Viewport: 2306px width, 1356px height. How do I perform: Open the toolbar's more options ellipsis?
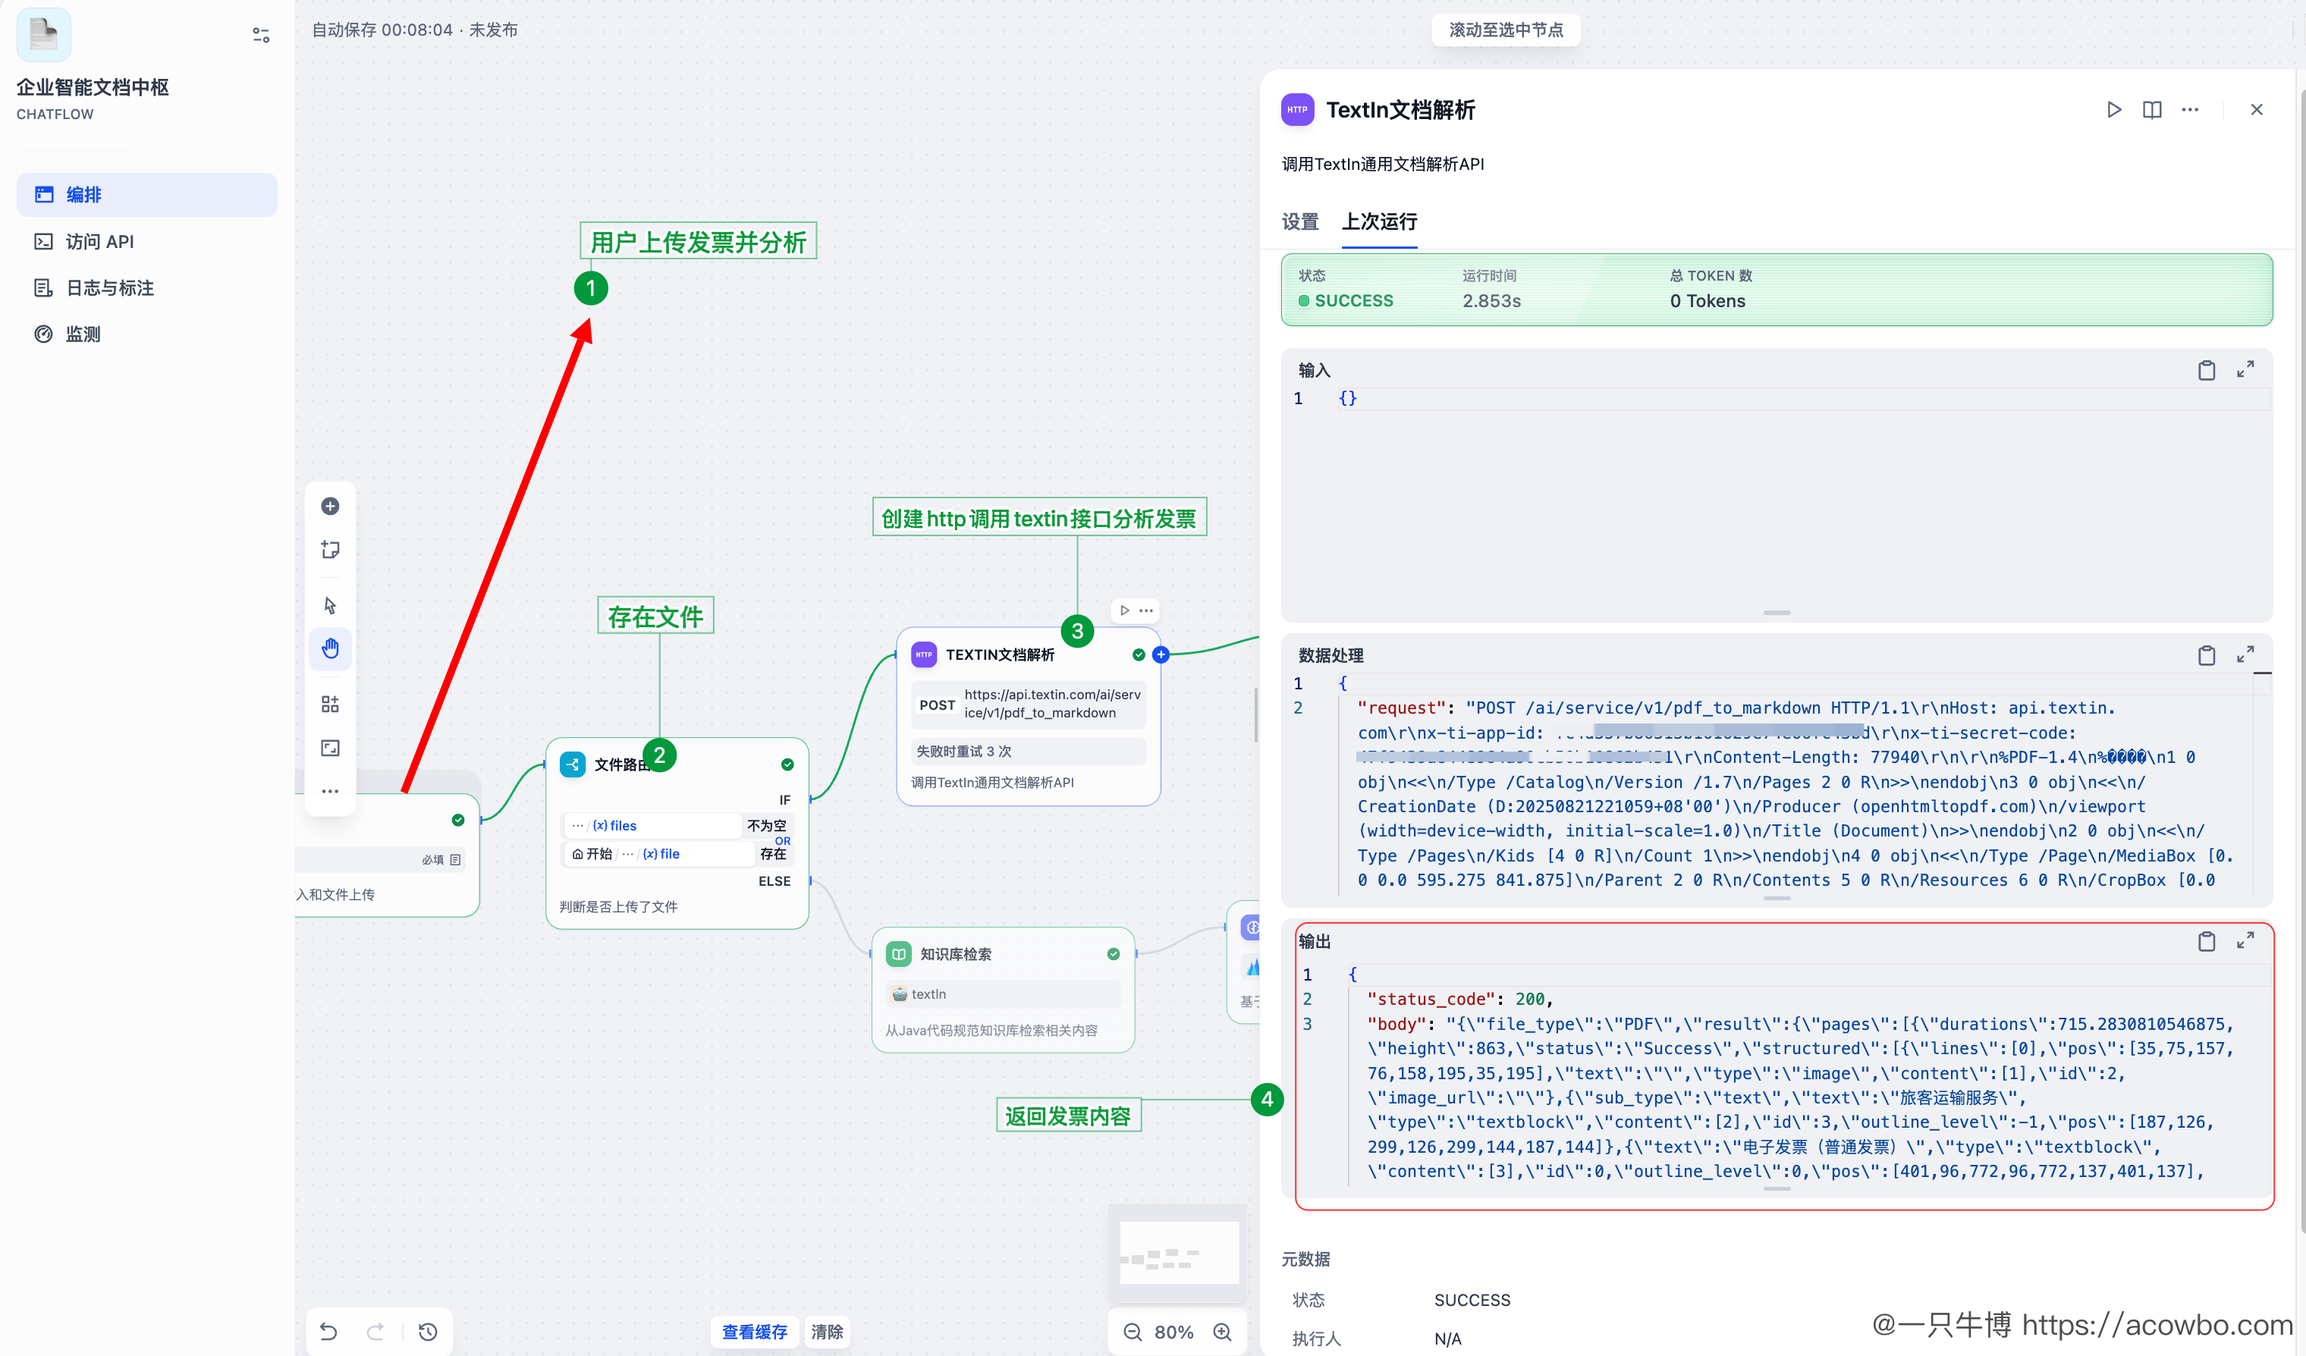[330, 790]
